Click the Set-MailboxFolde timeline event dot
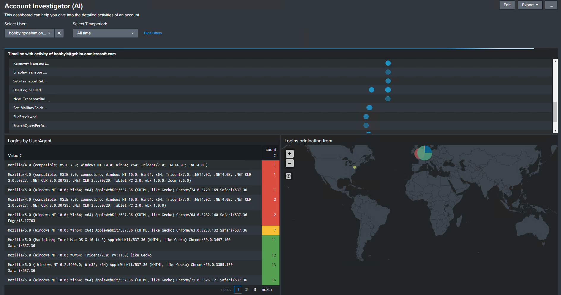The image size is (561, 295). pyautogui.click(x=369, y=108)
